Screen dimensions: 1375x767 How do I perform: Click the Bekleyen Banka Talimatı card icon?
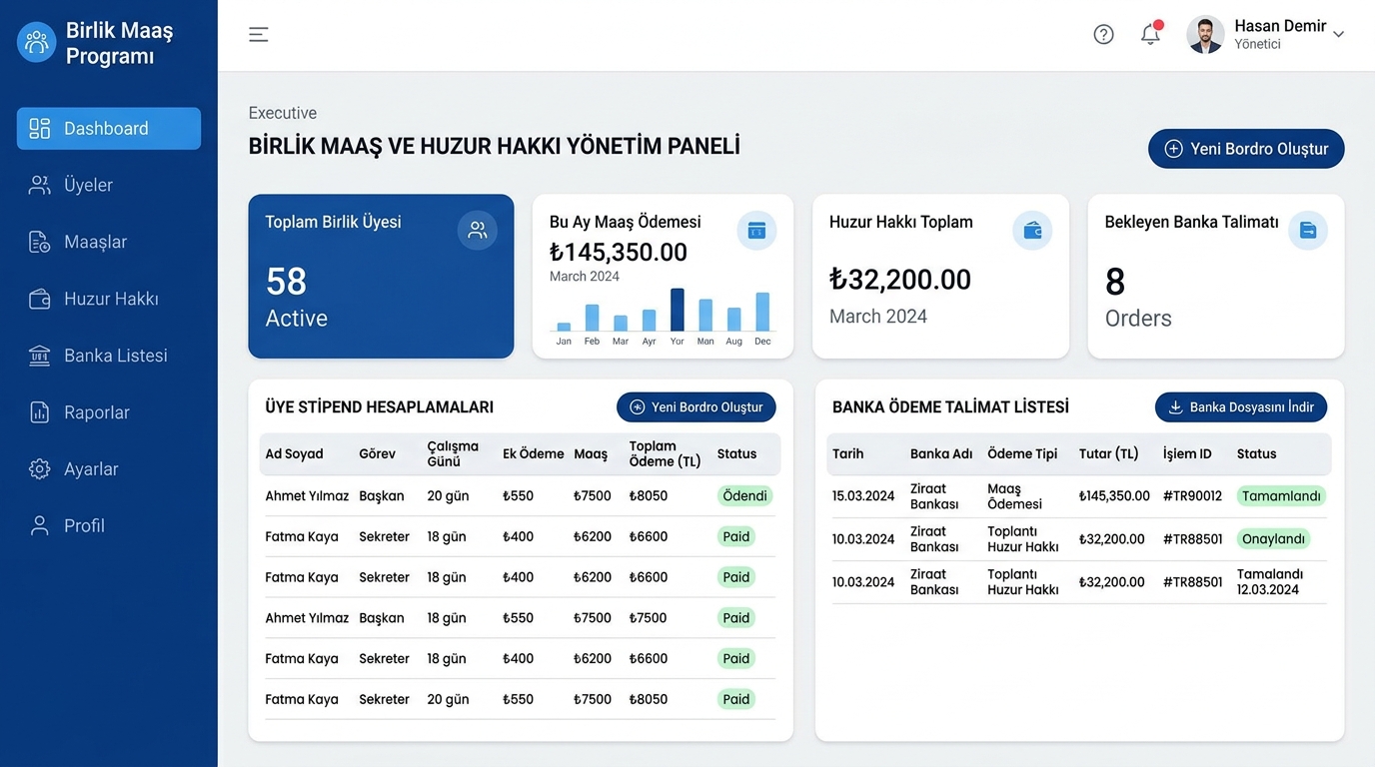pos(1307,231)
